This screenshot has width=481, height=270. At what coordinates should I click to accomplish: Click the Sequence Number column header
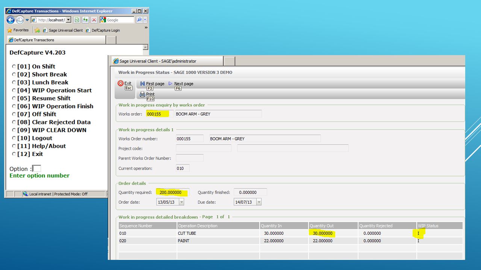pyautogui.click(x=148, y=226)
